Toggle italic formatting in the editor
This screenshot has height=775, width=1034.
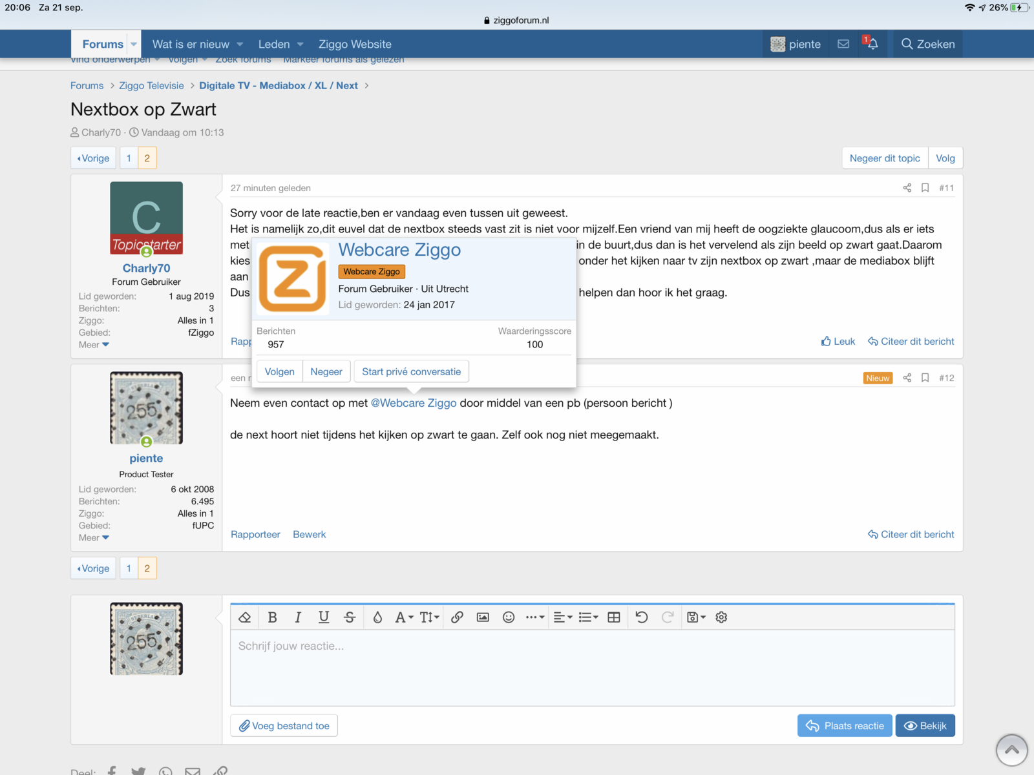(298, 617)
